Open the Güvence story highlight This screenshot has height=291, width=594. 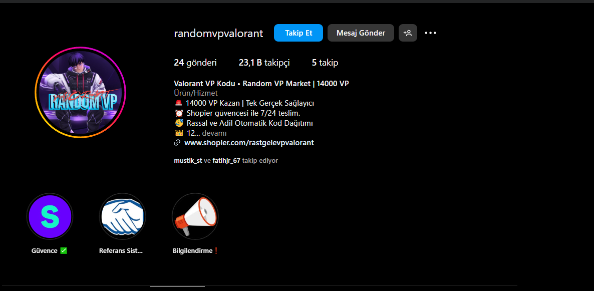pyautogui.click(x=50, y=216)
